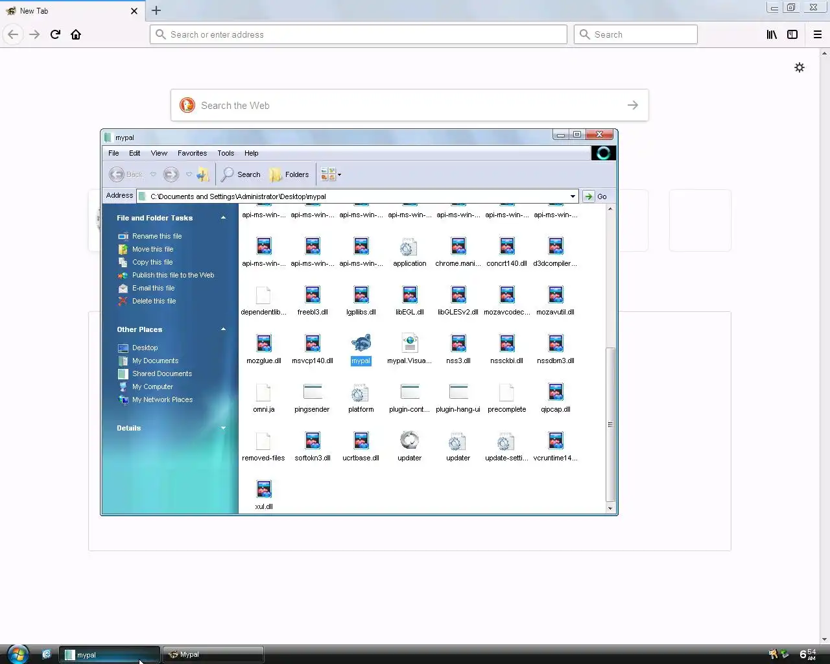Screen dimensions: 830x664
Task: Click the Go button next to address bar
Action: [x=595, y=196]
